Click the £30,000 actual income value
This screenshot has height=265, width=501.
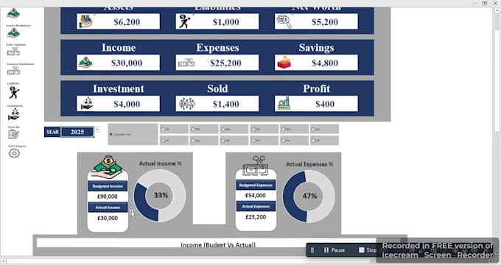point(108,218)
